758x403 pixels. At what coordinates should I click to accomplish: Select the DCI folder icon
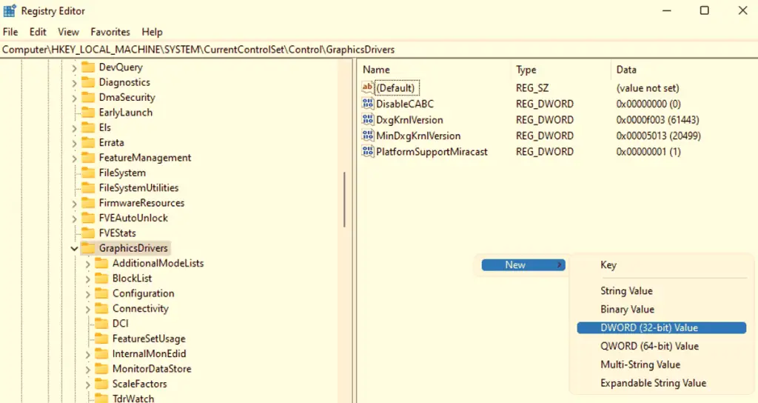(101, 323)
